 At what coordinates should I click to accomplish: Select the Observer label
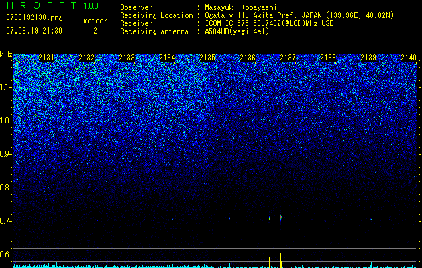pyautogui.click(x=136, y=7)
